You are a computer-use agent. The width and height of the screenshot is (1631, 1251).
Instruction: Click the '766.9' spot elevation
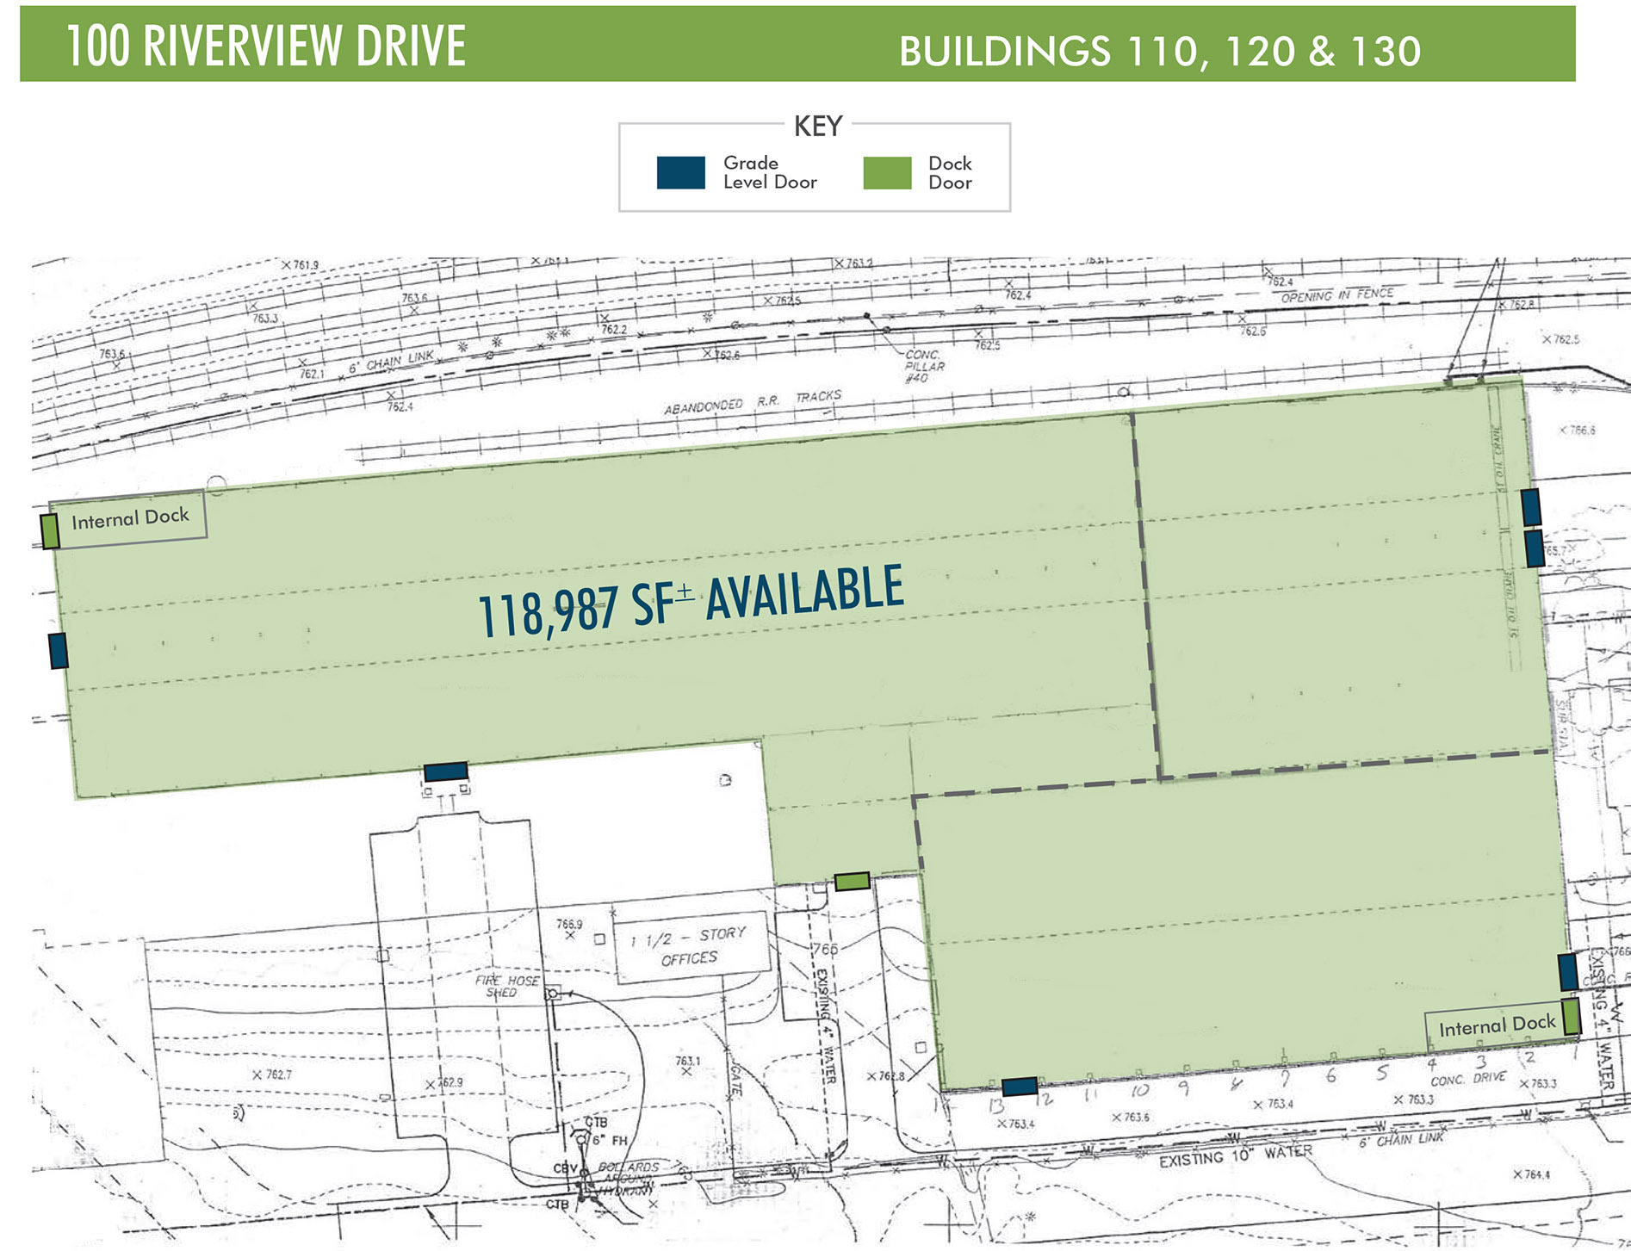[568, 925]
